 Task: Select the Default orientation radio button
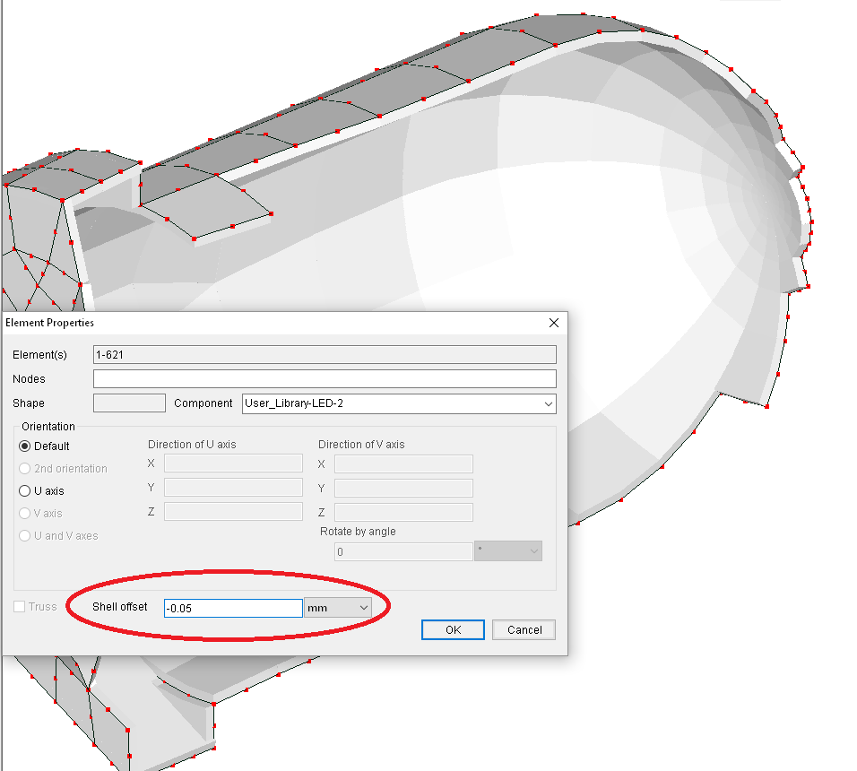[24, 446]
